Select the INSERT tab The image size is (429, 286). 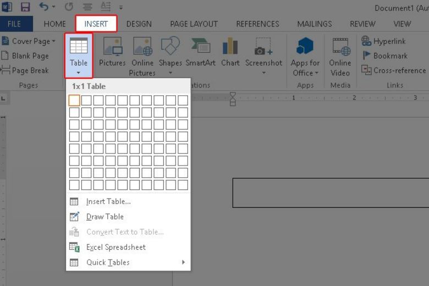pyautogui.click(x=96, y=24)
